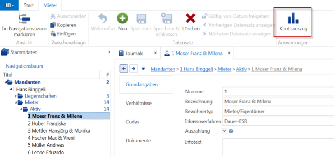Select the Navigationsbaum tab

point(24,66)
